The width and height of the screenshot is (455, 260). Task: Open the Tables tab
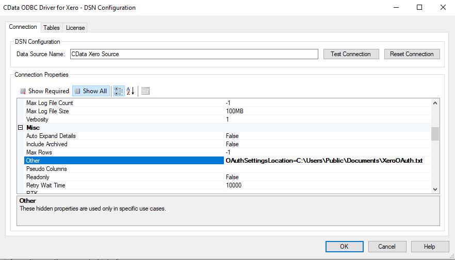52,28
